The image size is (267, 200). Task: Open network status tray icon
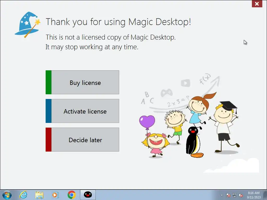(x=234, y=195)
